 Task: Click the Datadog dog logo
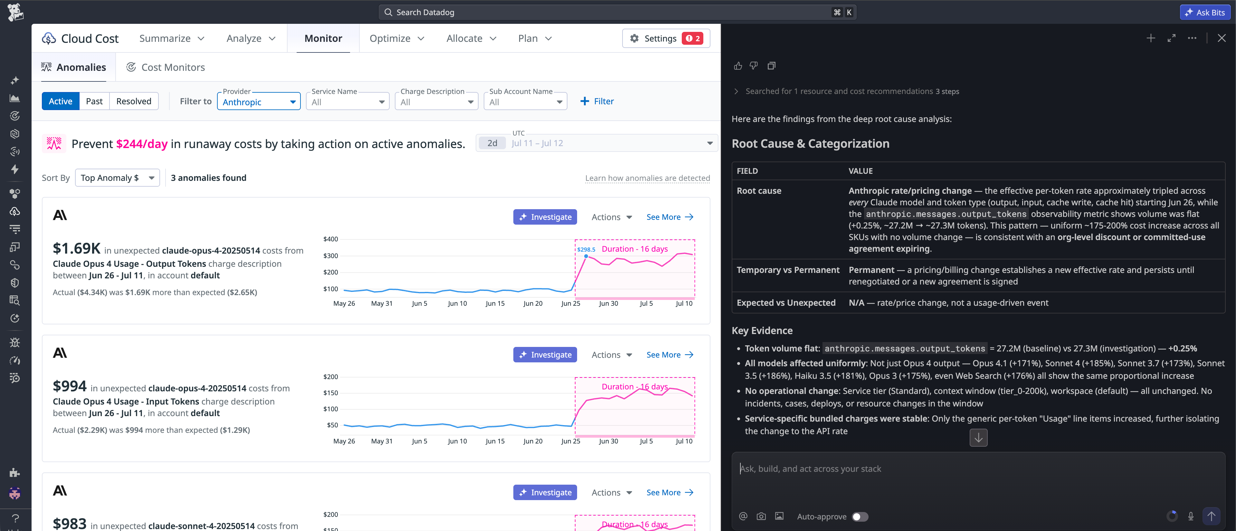pos(15,12)
